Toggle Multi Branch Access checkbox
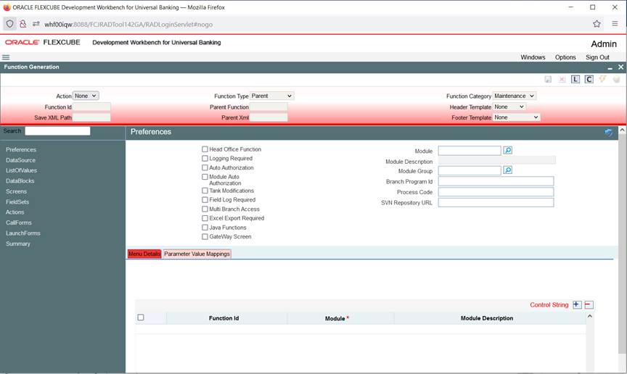Image resolution: width=627 pixels, height=374 pixels. tap(205, 209)
